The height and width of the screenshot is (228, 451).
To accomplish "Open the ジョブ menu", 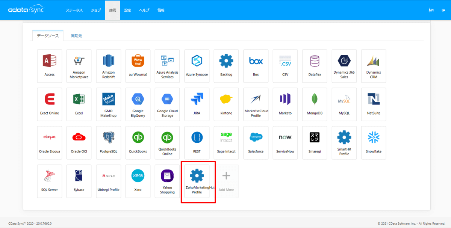I will coord(96,10).
